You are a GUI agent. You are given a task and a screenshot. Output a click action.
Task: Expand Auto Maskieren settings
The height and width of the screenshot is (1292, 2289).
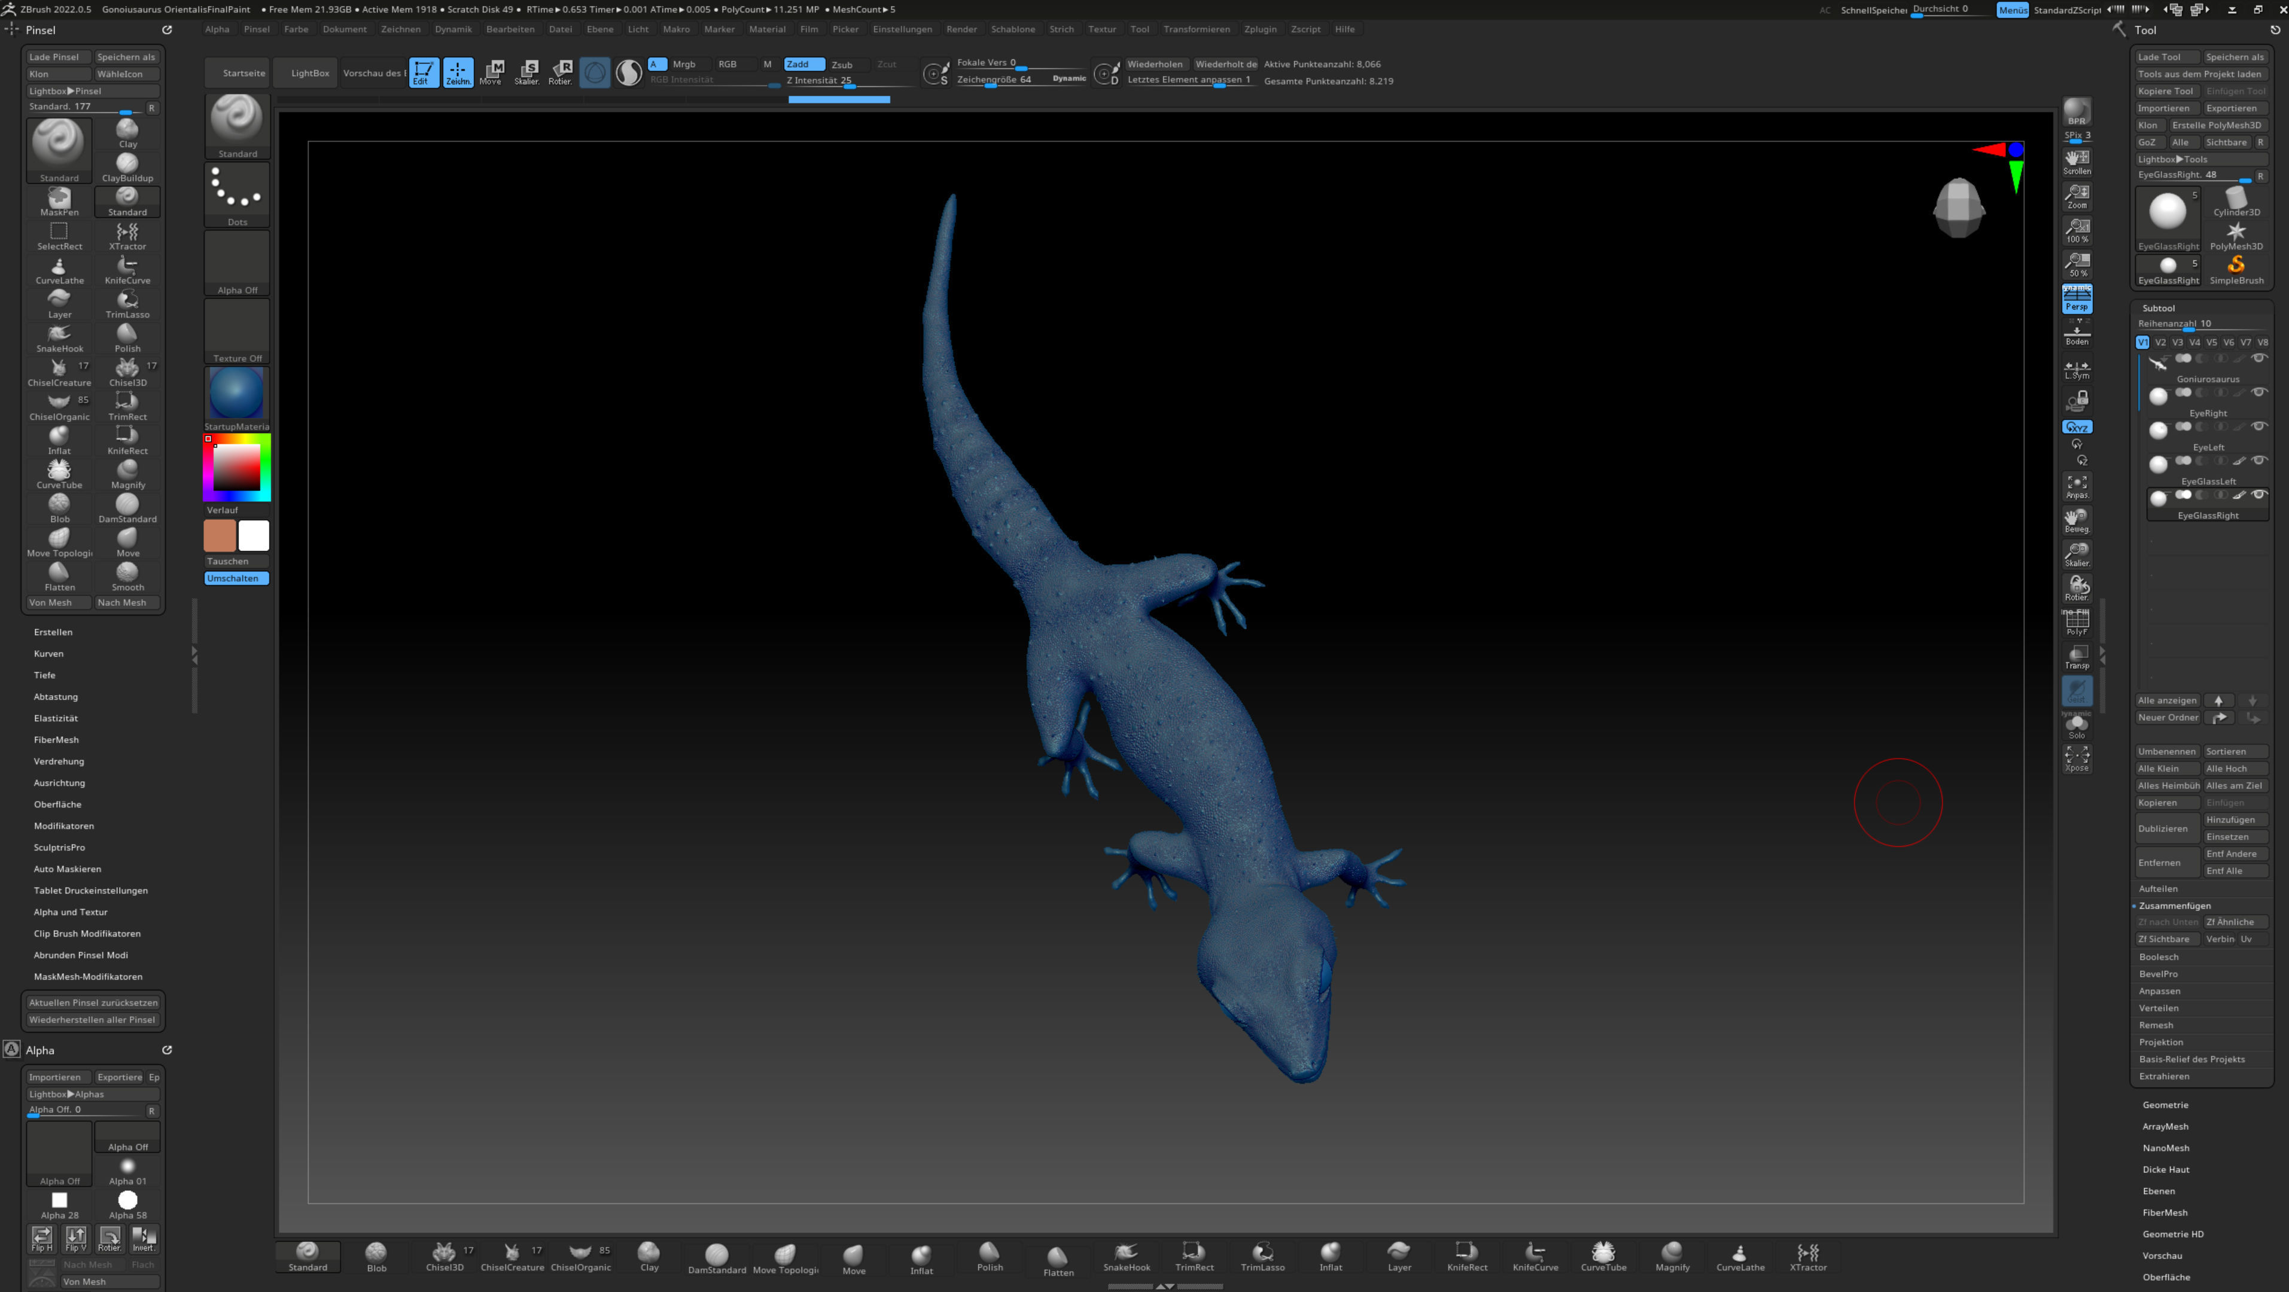pyautogui.click(x=68, y=869)
